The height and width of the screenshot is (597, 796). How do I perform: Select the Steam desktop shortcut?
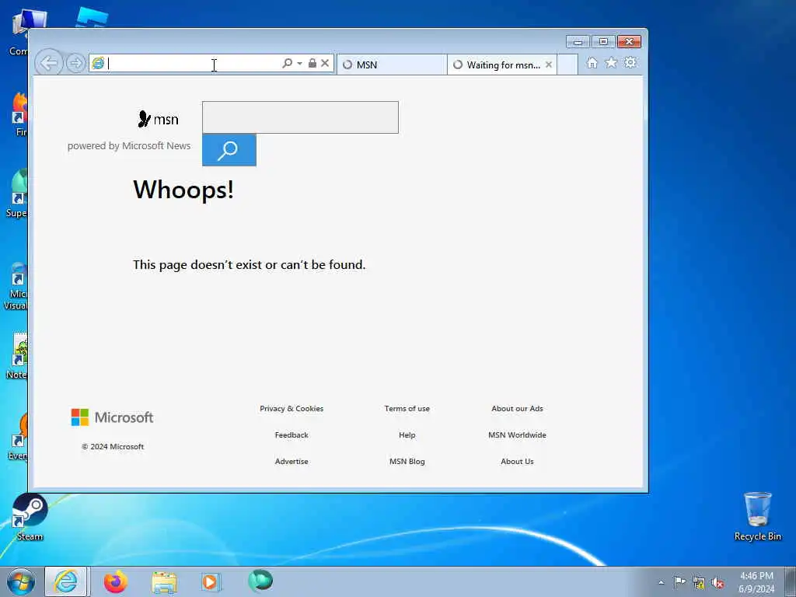pos(30,517)
